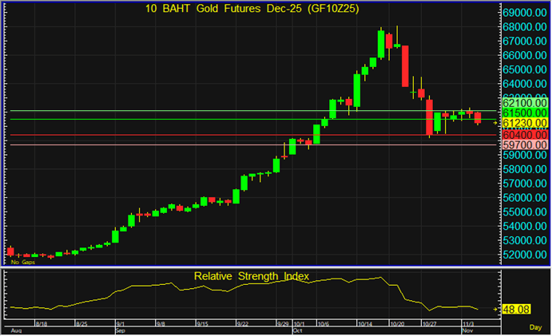
Task: Click the yellow last-price arrow marker
Action: 494,122
